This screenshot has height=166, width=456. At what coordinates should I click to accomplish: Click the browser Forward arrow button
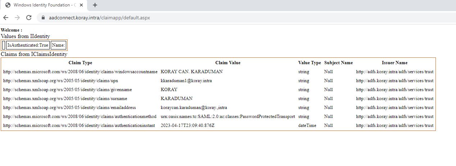[17, 18]
